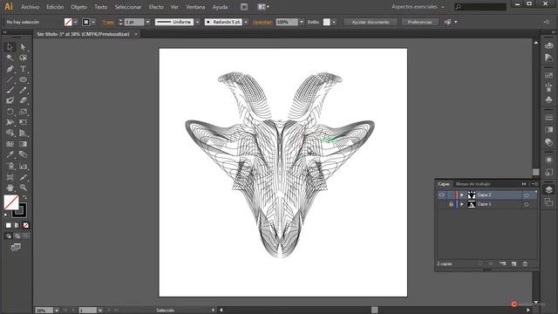
Task: Select the Scale tool
Action: point(24,112)
